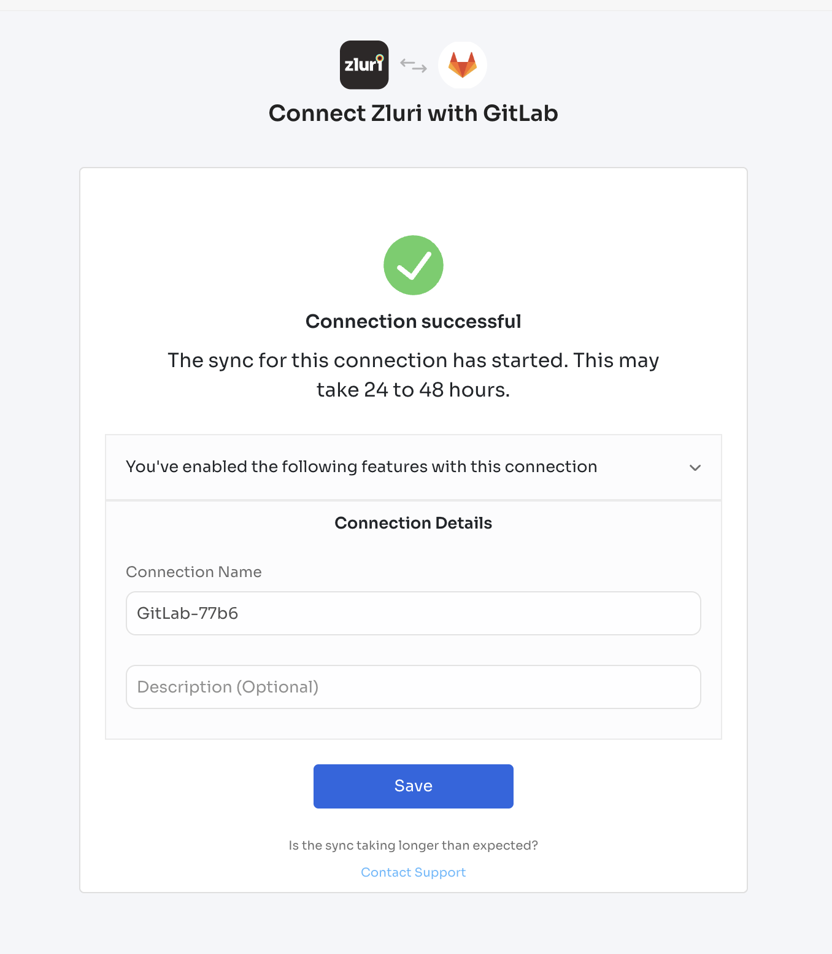The image size is (832, 954).
Task: Focus the Description (Optional) field
Action: click(x=414, y=687)
